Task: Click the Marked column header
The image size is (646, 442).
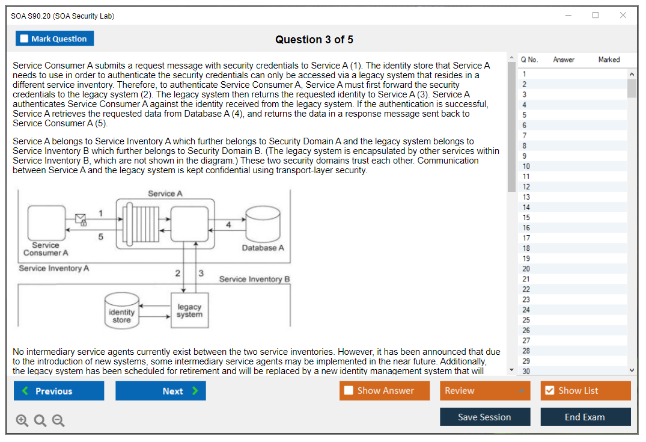Action: [609, 60]
